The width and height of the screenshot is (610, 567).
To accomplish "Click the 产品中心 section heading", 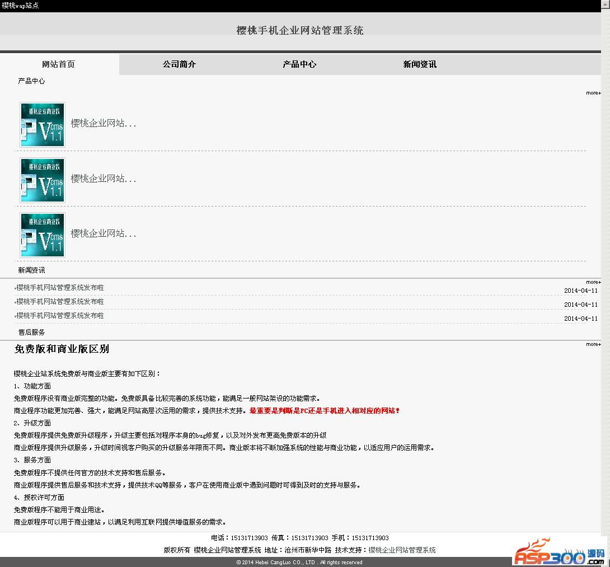I will pyautogui.click(x=31, y=81).
